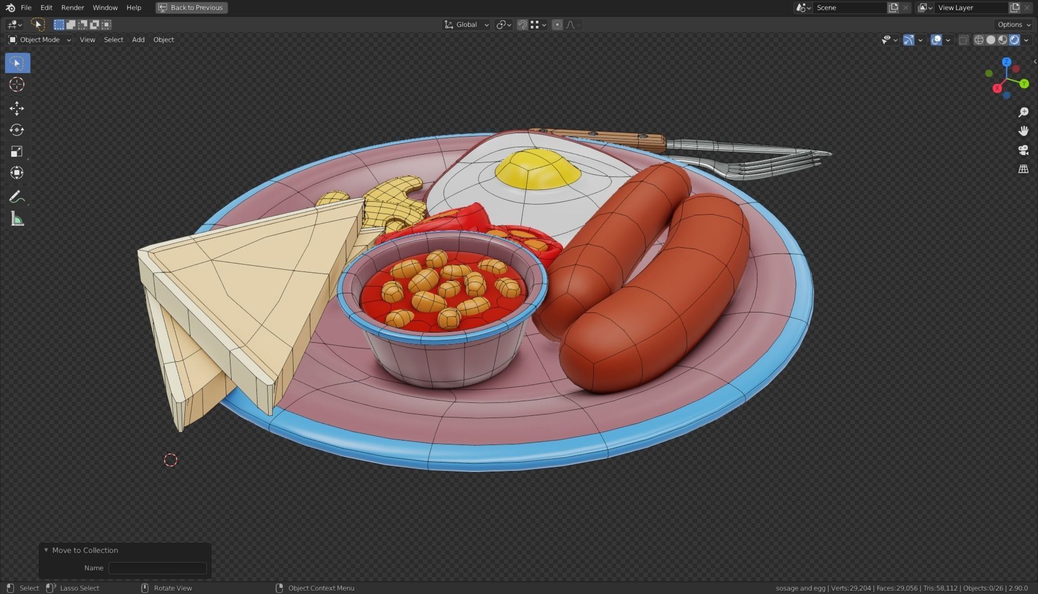
Task: Open the viewport Select menu
Action: point(114,40)
